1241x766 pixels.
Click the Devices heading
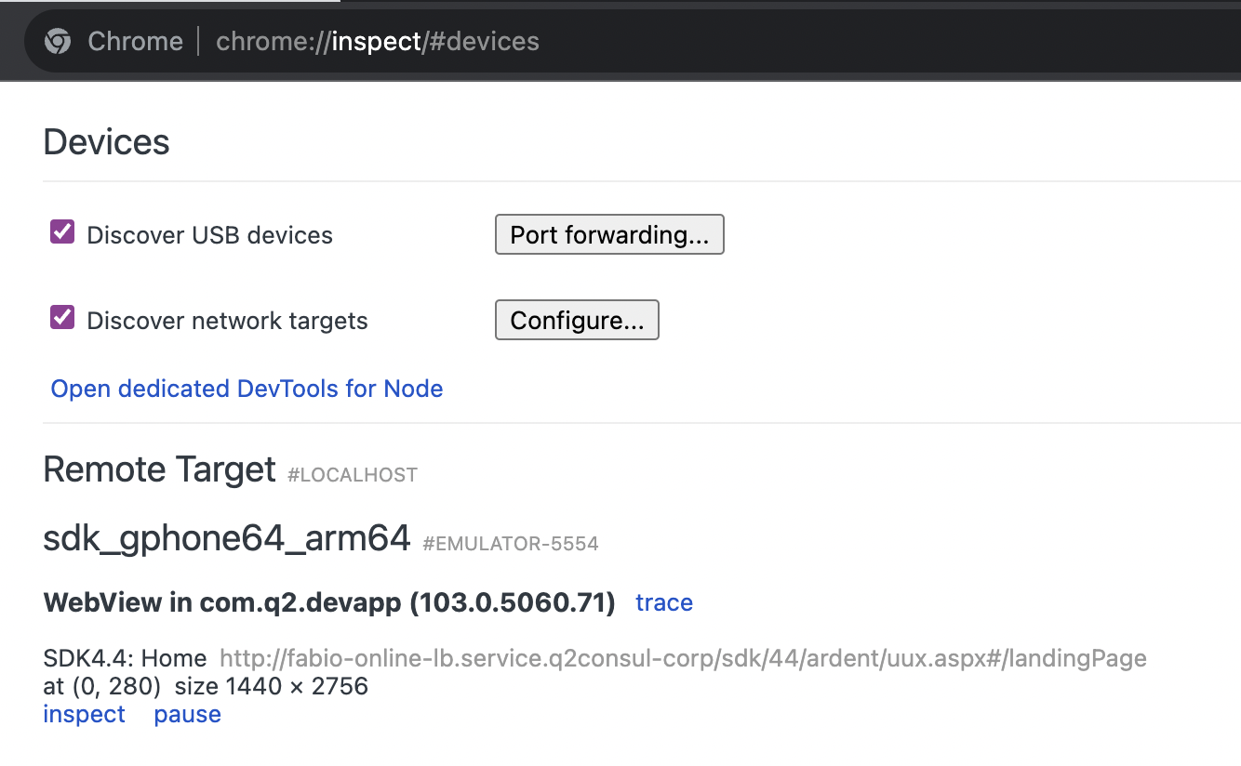coord(107,142)
